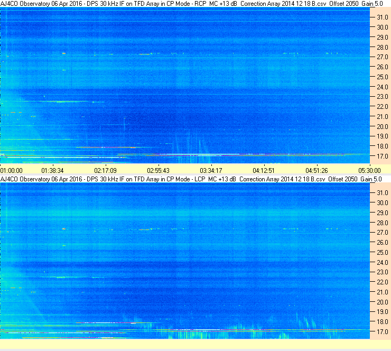Click the 05:30:00 time axis label

[x=369, y=171]
